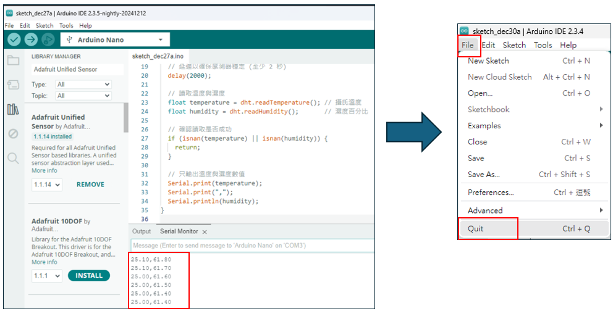
Task: Click the Start Debugging toolbar button
Action: coord(48,39)
